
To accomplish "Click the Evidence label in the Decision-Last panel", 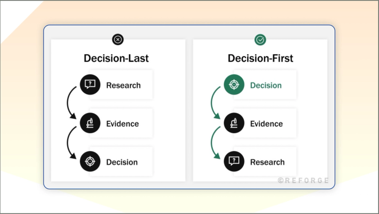I will pyautogui.click(x=123, y=124).
